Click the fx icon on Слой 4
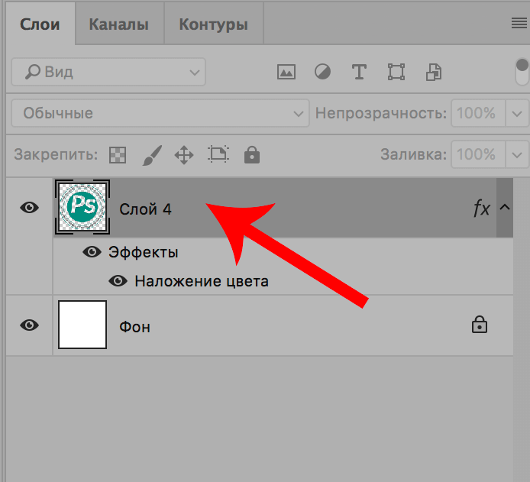Viewport: 530px width, 482px height. (481, 209)
